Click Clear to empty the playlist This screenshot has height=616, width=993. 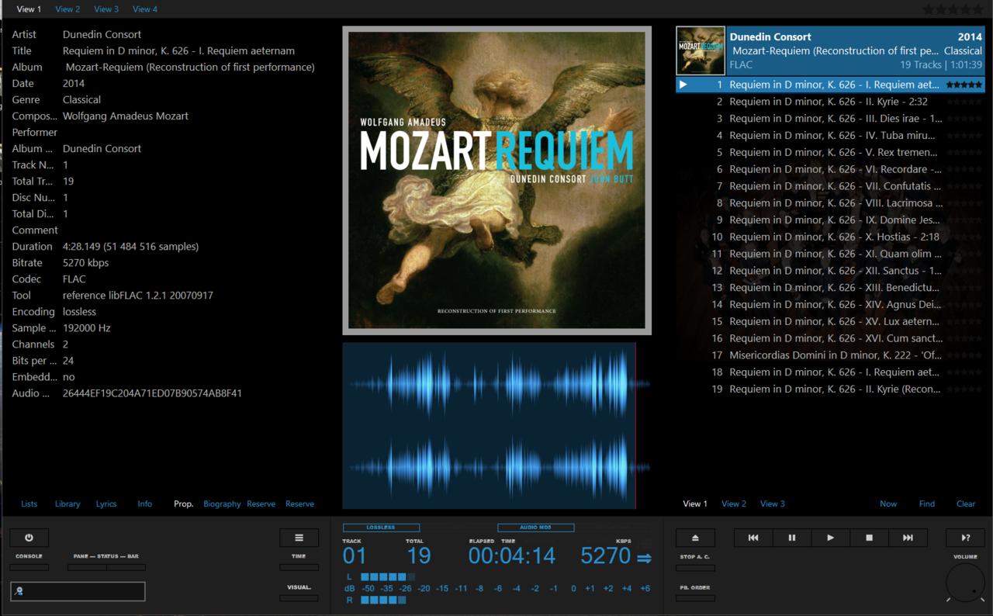966,504
